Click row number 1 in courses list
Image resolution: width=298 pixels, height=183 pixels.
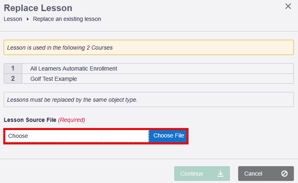(x=13, y=69)
